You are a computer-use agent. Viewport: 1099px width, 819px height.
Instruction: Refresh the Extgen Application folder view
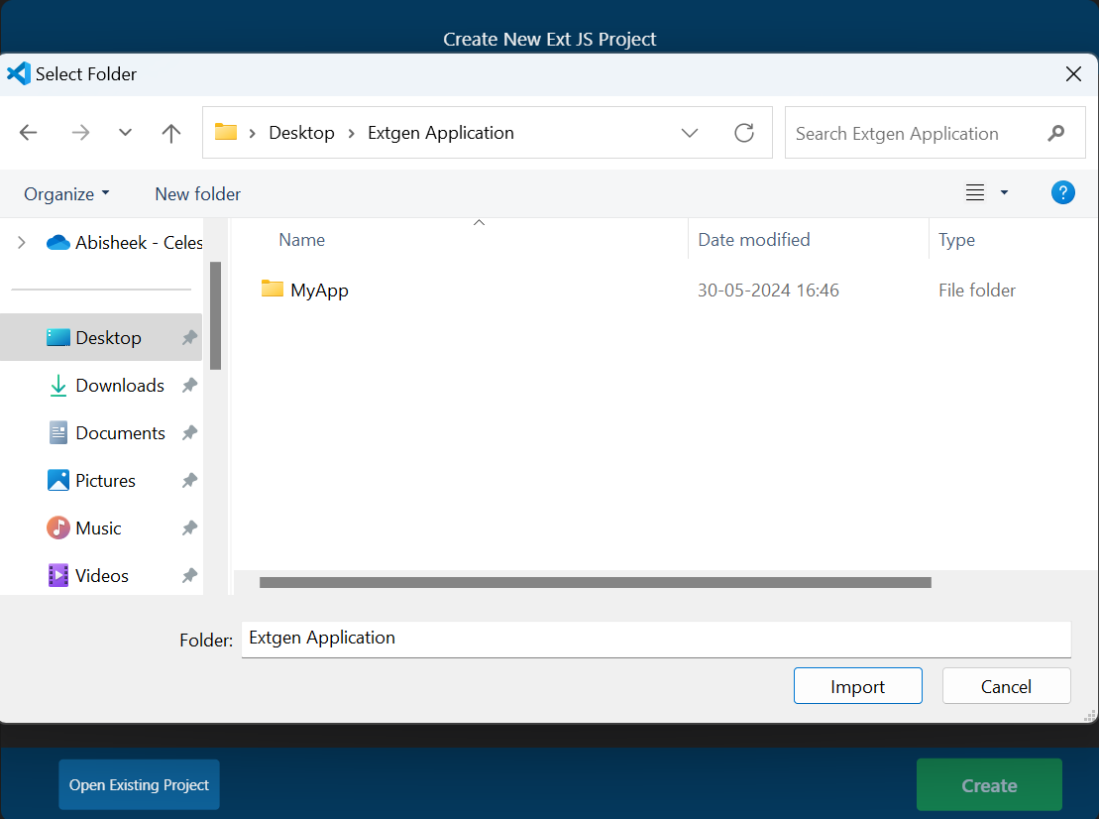744,133
